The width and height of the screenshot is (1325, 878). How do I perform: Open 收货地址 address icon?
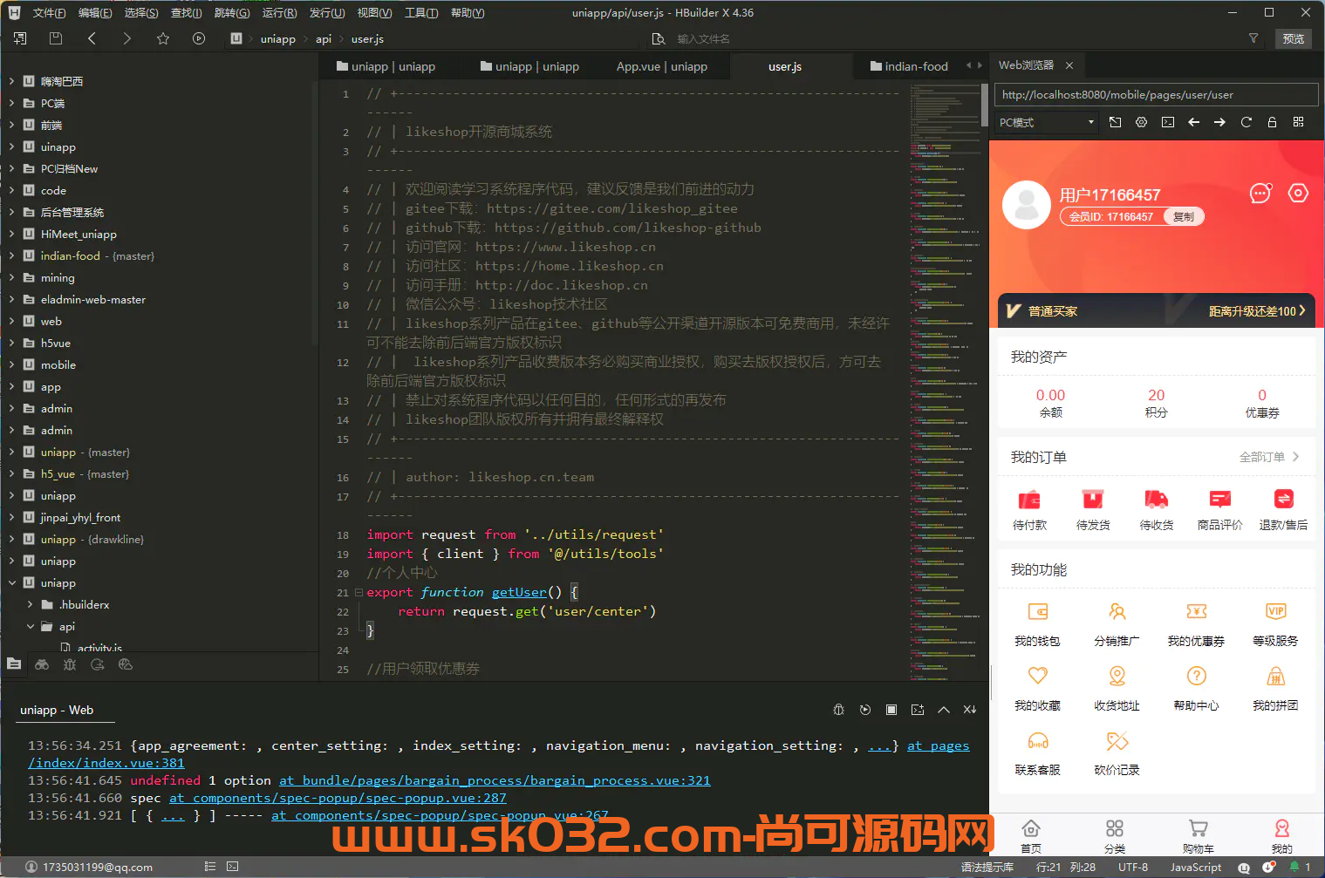[1117, 676]
